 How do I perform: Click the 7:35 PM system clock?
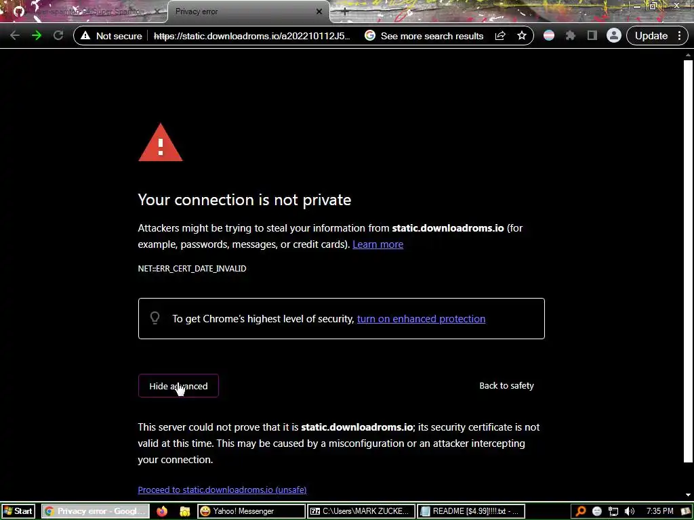click(659, 511)
